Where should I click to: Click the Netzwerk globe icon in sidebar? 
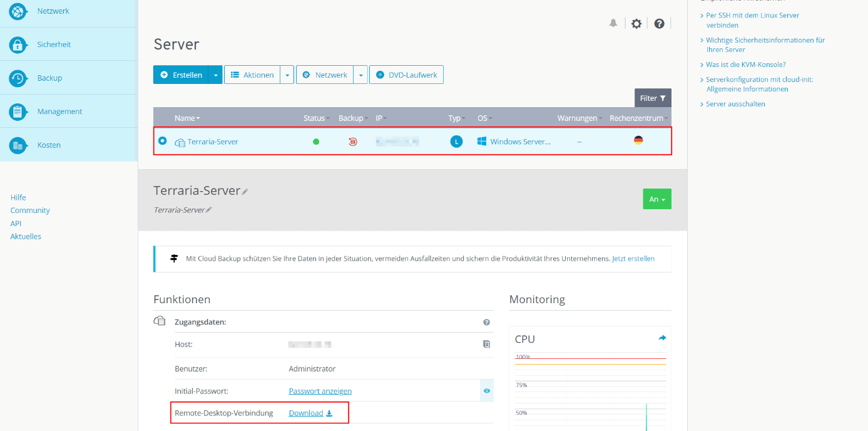click(18, 11)
